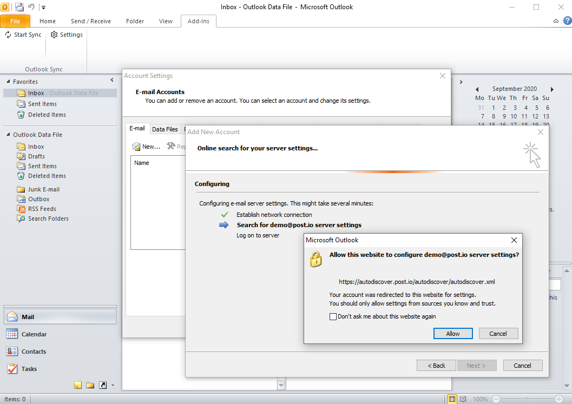Click the Send/Receive quick access icon

coord(19,6)
